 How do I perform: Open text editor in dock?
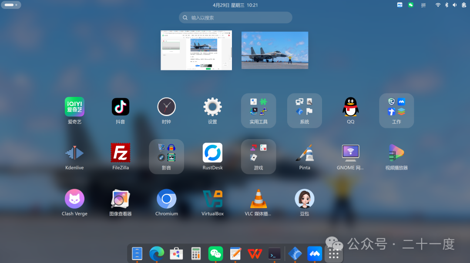point(235,254)
